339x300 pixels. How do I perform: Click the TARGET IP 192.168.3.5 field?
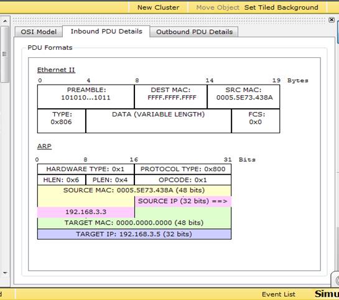pos(134,234)
